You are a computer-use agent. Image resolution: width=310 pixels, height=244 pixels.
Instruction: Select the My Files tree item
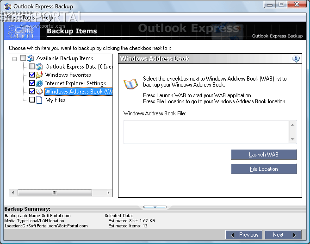pyautogui.click(x=55, y=100)
